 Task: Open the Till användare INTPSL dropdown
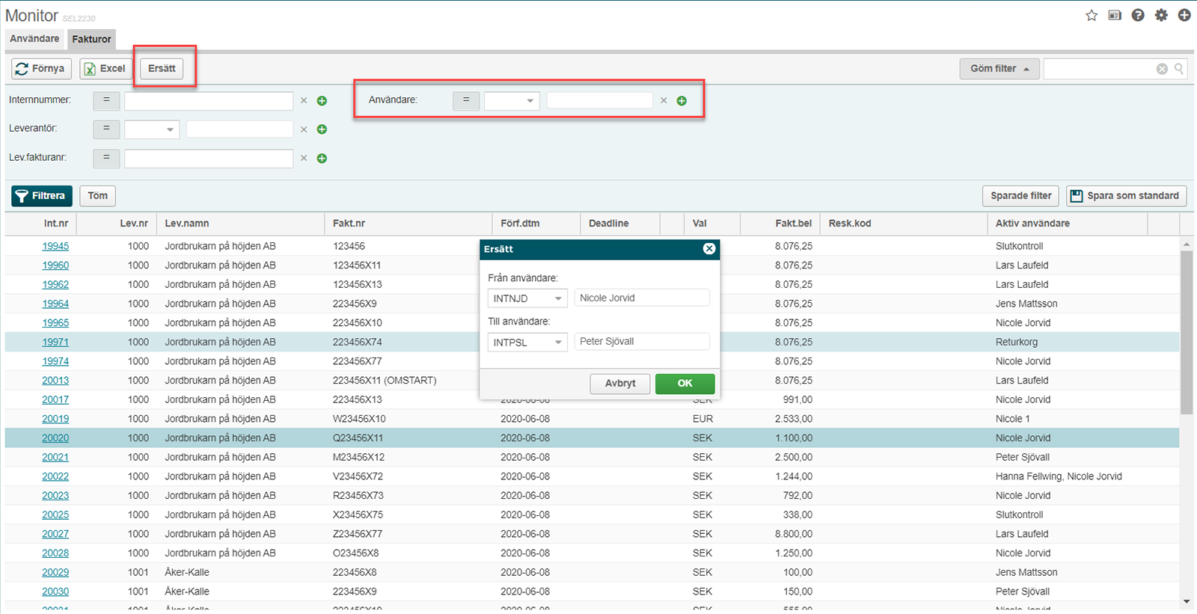(x=527, y=343)
